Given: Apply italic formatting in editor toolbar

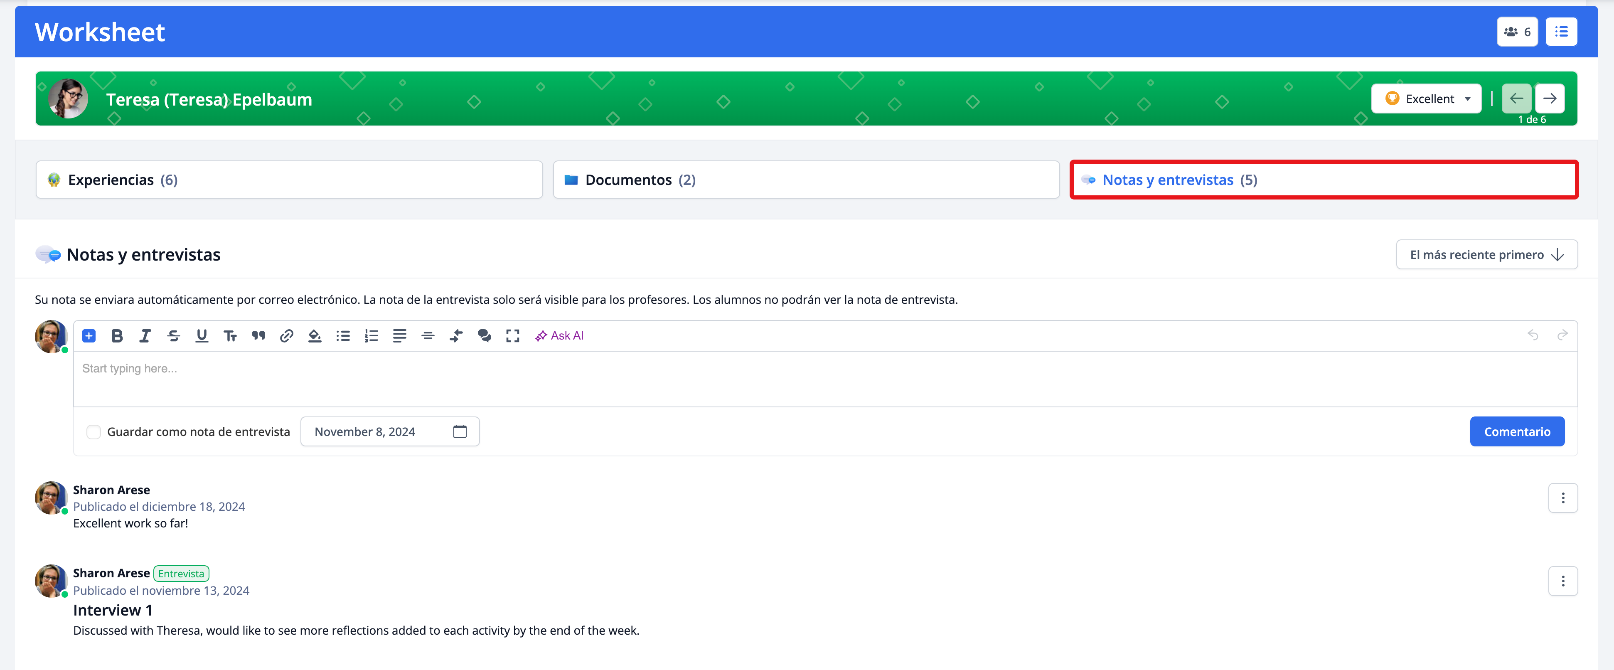Looking at the screenshot, I should coord(145,336).
